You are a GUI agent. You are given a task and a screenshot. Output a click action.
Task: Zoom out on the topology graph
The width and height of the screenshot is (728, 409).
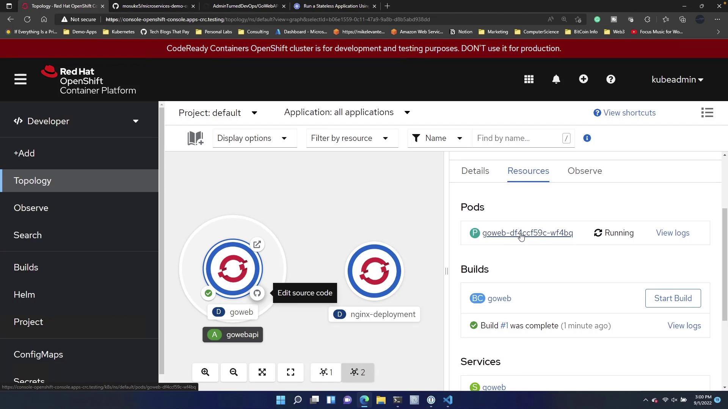pos(234,372)
